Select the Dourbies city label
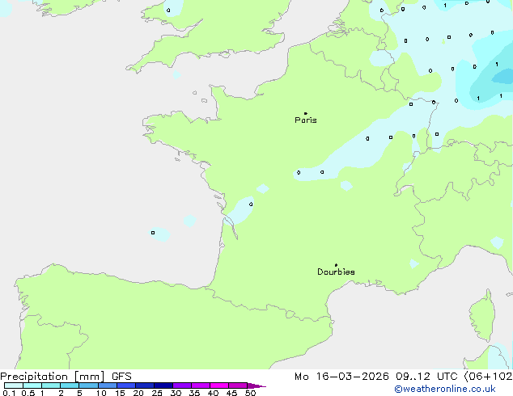This screenshot has height=396, width=513. click(x=336, y=272)
